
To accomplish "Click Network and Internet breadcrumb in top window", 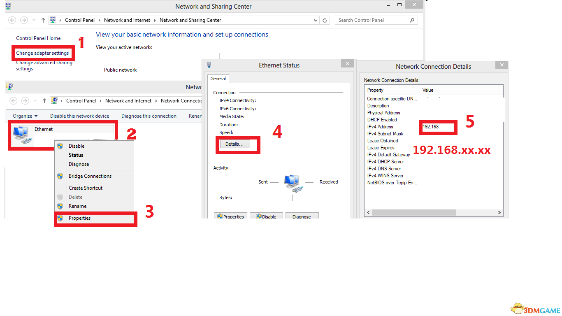I will click(127, 20).
